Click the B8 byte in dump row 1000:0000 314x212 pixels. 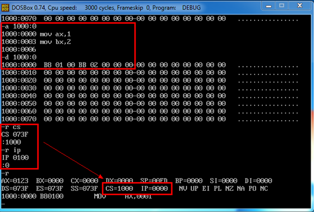[x=48, y=65]
